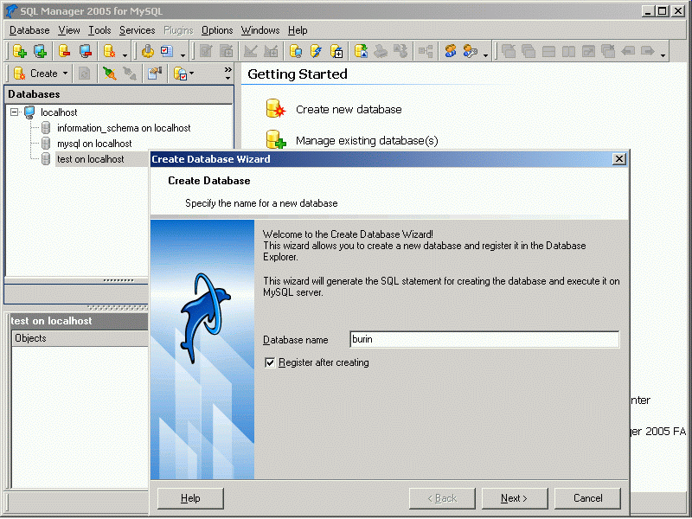Open the Help menu in the menu bar

[298, 30]
